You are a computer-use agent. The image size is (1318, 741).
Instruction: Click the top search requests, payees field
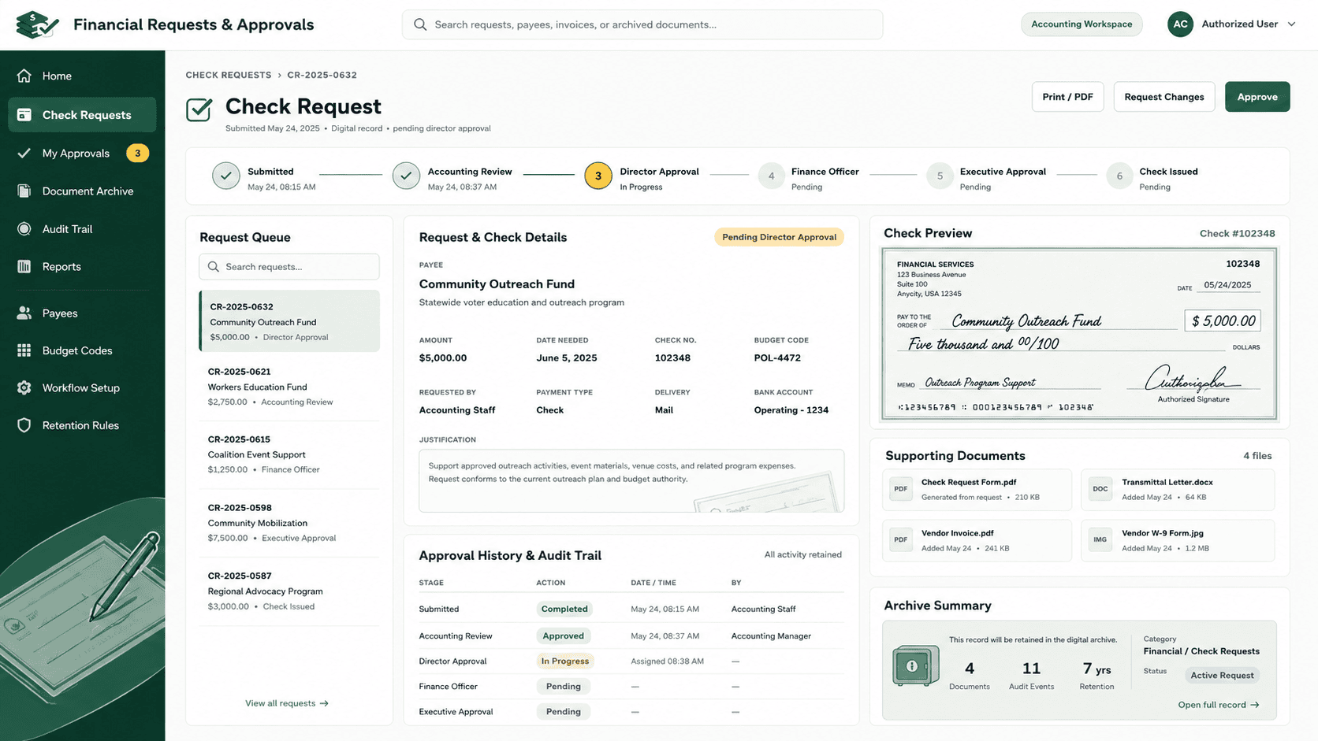(642, 24)
